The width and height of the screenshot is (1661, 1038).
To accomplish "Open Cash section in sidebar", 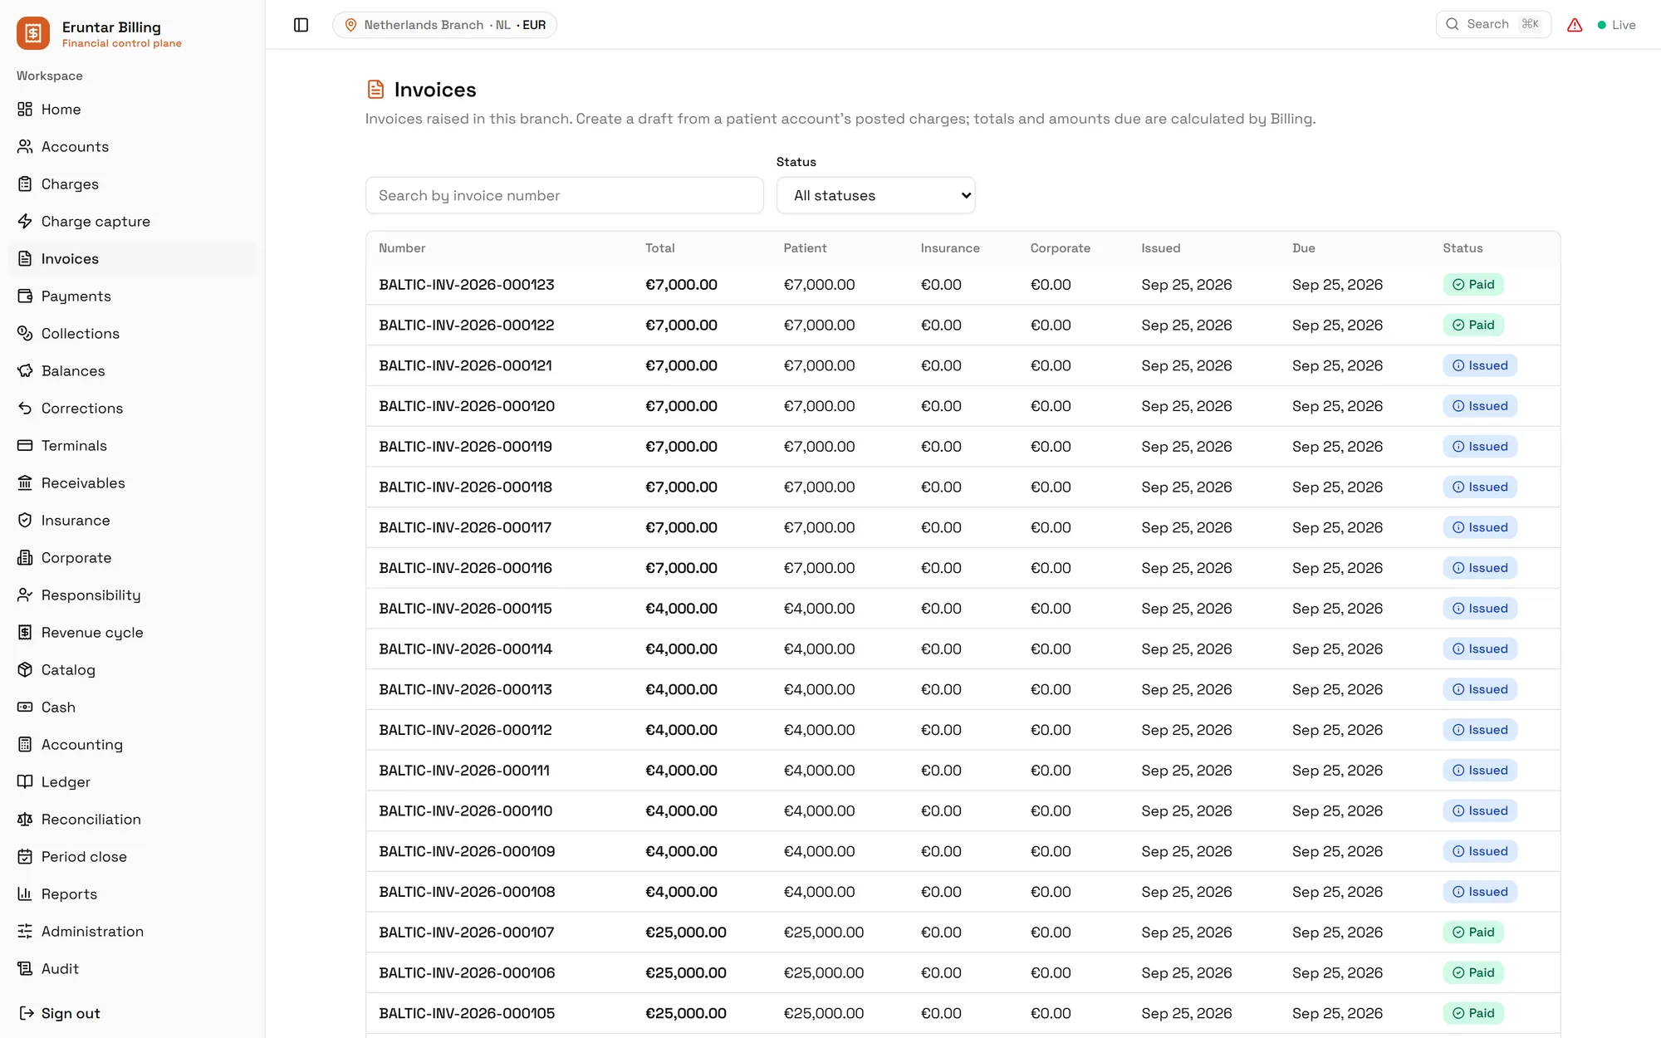I will click(133, 708).
